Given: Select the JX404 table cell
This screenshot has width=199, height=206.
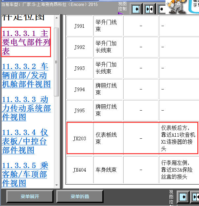Looking at the screenshot, I should [80, 170].
